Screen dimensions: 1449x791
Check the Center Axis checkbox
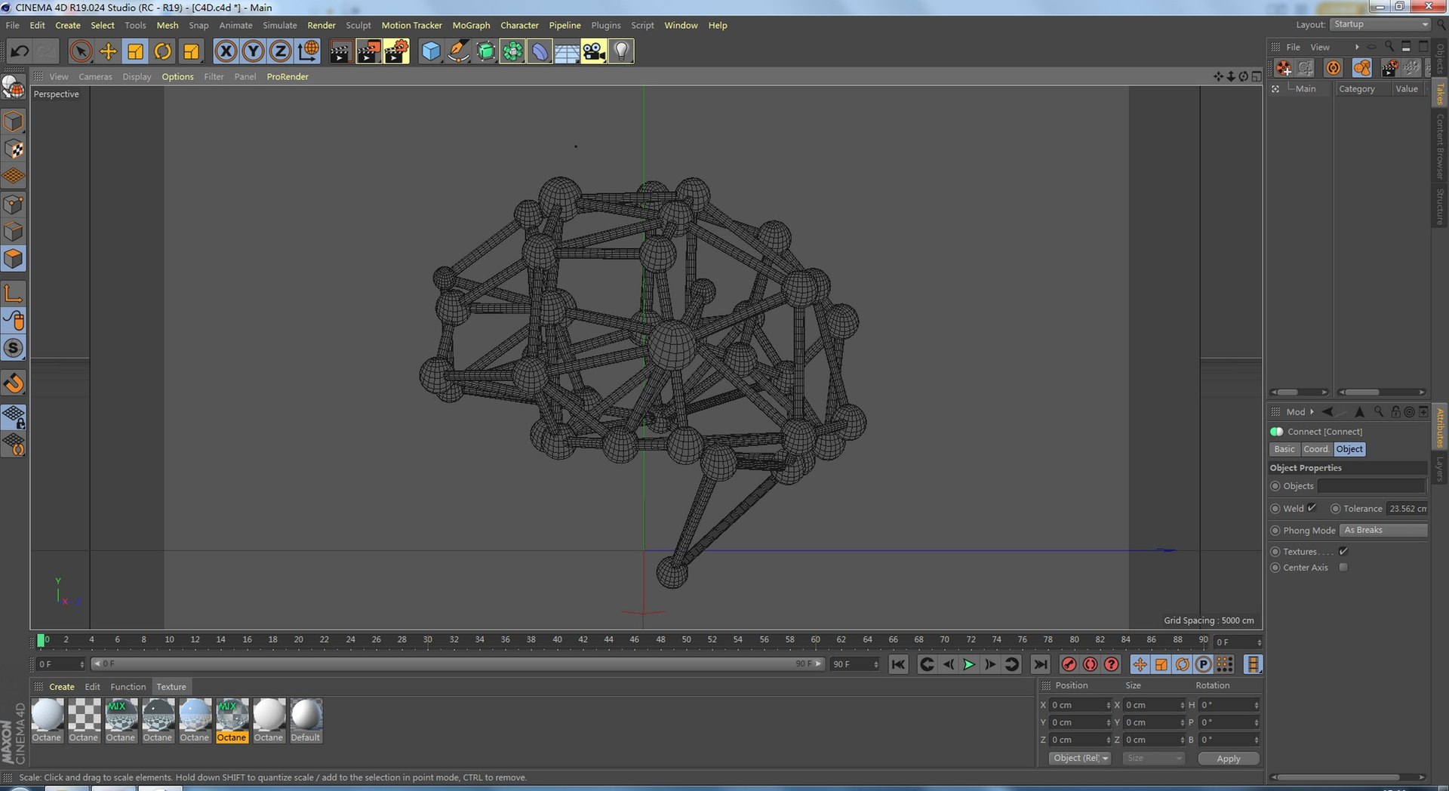pyautogui.click(x=1343, y=567)
